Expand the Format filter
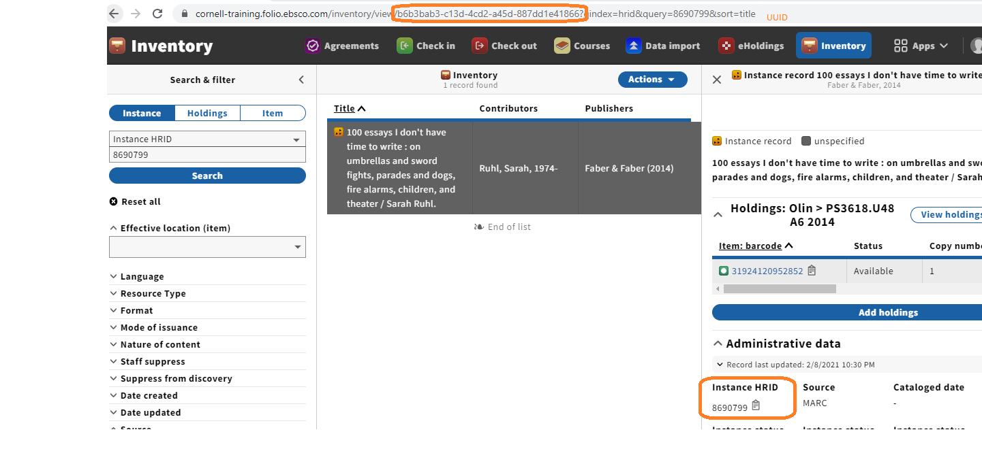 pyautogui.click(x=131, y=310)
